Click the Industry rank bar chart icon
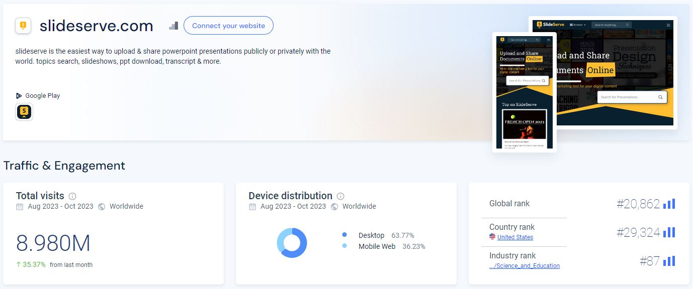Image resolution: width=693 pixels, height=289 pixels. (669, 261)
